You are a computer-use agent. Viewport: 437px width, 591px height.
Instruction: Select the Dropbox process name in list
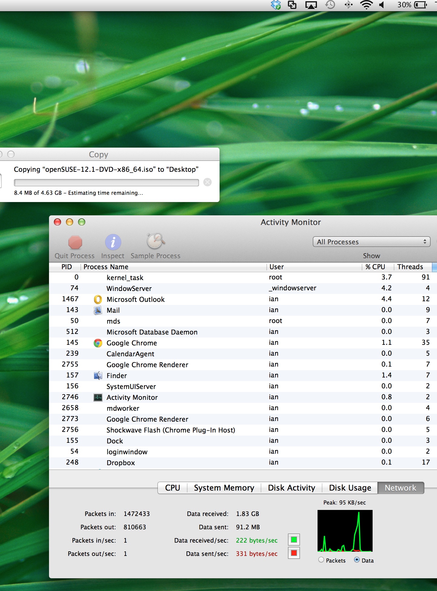click(121, 463)
